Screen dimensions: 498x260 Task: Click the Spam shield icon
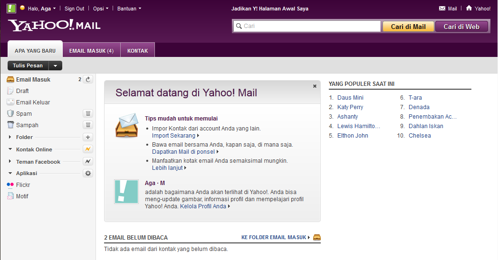click(x=10, y=113)
